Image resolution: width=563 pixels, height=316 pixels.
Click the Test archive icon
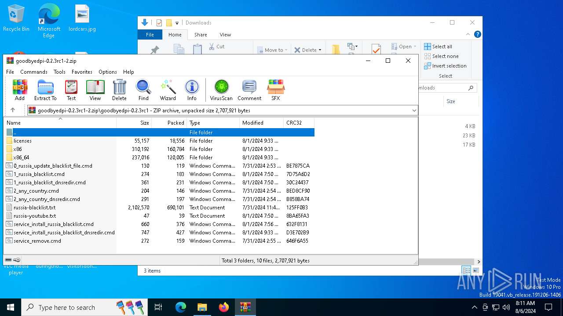pyautogui.click(x=71, y=90)
